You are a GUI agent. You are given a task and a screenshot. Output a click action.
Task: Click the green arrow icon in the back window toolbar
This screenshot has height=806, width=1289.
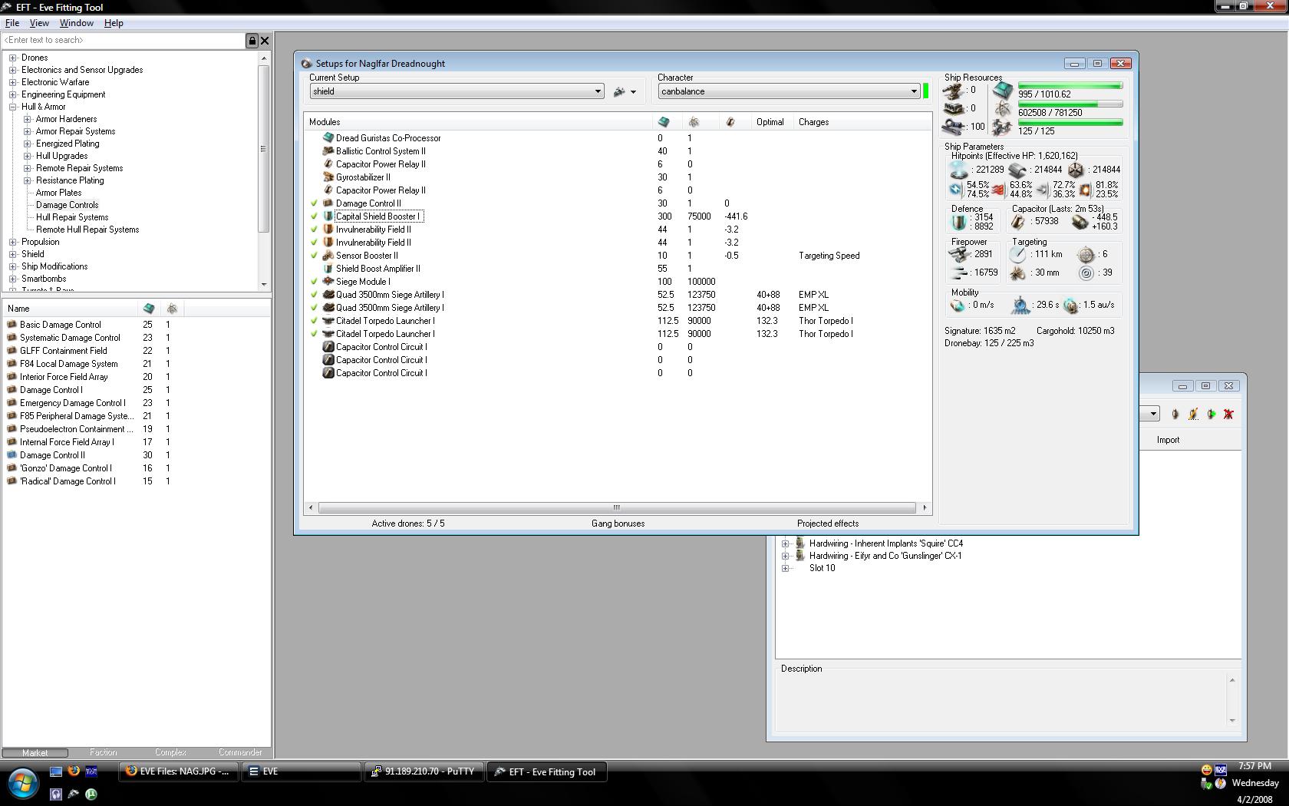tap(1211, 415)
